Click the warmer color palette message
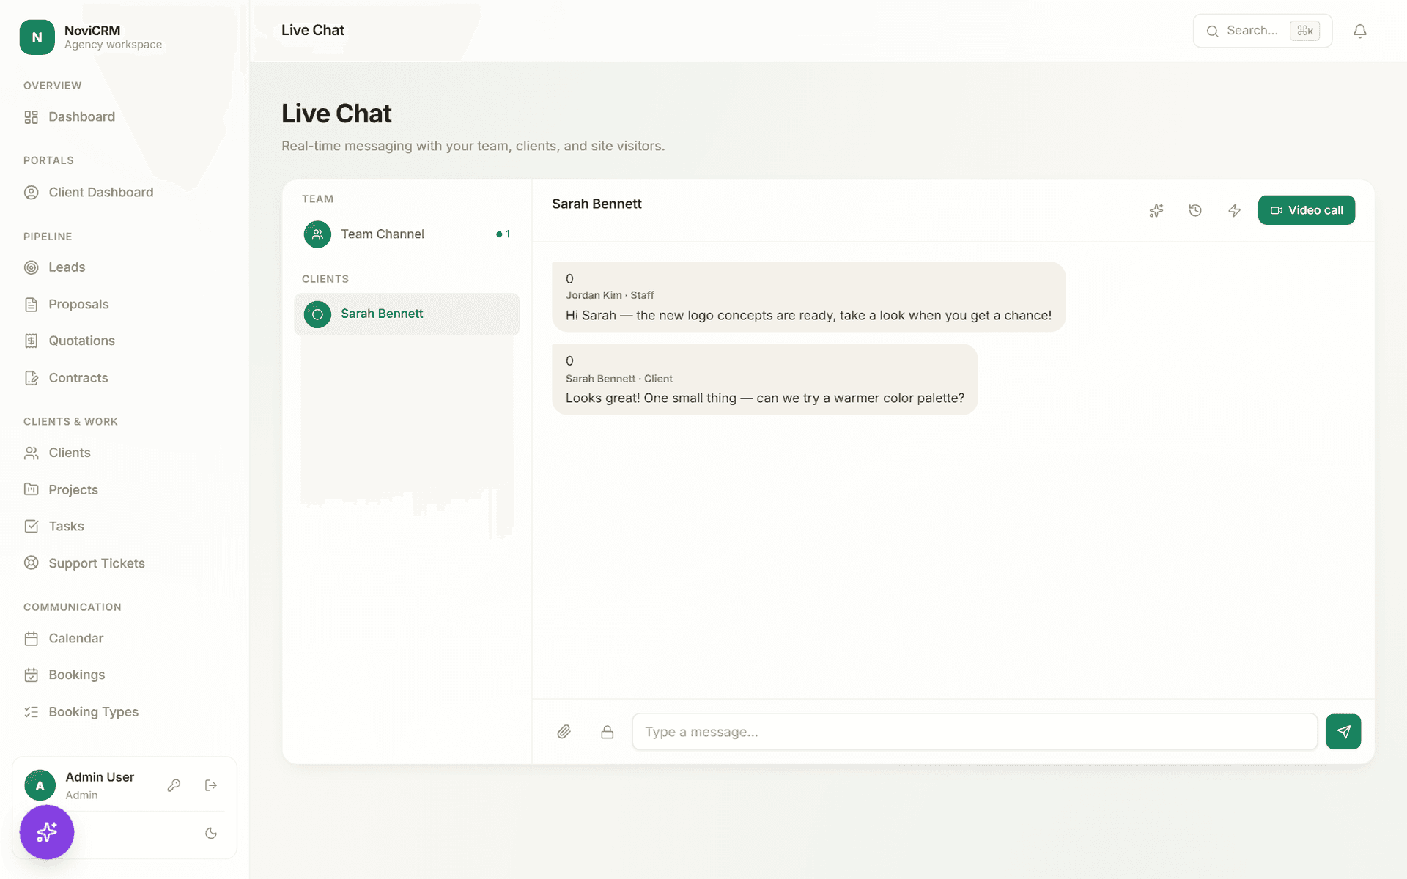The width and height of the screenshot is (1407, 879). 764,379
